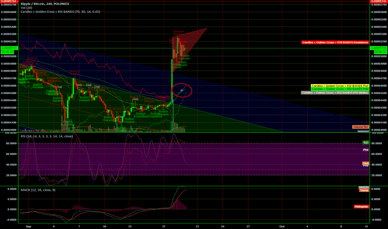
Task: Click the 20.0000 level on left RSI scale
Action: pos(11,175)
